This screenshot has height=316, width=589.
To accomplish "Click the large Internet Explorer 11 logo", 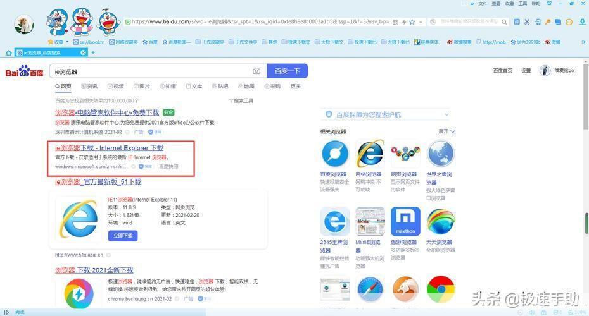I will [79, 219].
